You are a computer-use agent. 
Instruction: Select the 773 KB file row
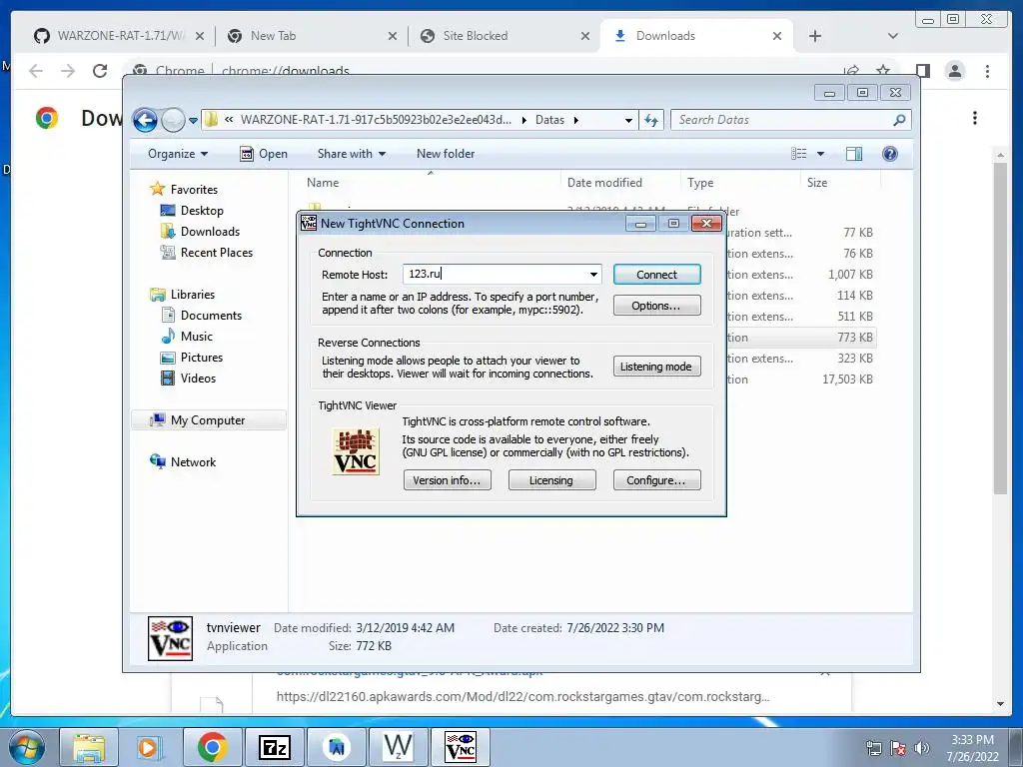pyautogui.click(x=801, y=338)
